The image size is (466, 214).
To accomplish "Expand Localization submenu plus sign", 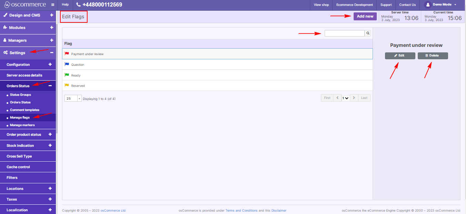I will (50, 210).
